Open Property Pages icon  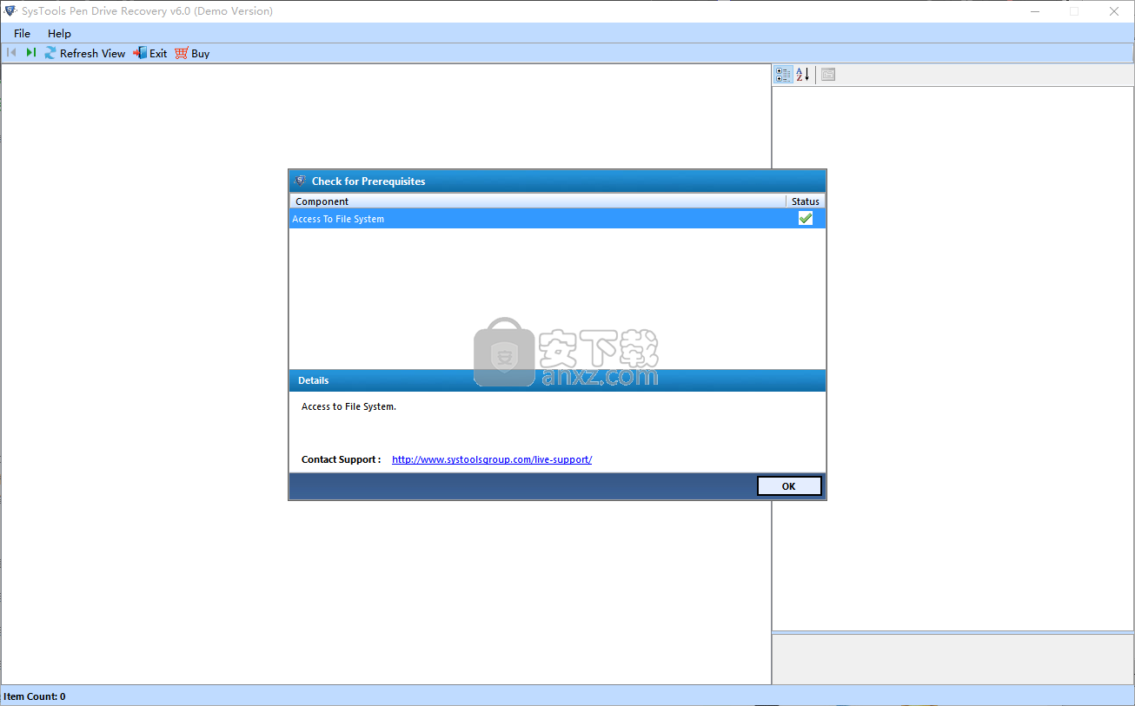click(828, 75)
